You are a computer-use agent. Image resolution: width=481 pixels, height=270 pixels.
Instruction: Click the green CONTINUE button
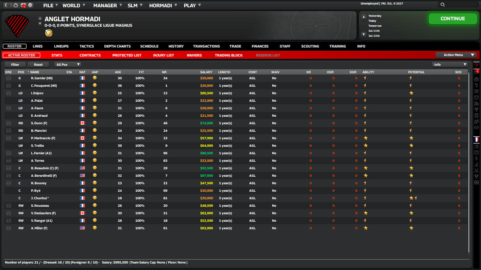click(452, 18)
